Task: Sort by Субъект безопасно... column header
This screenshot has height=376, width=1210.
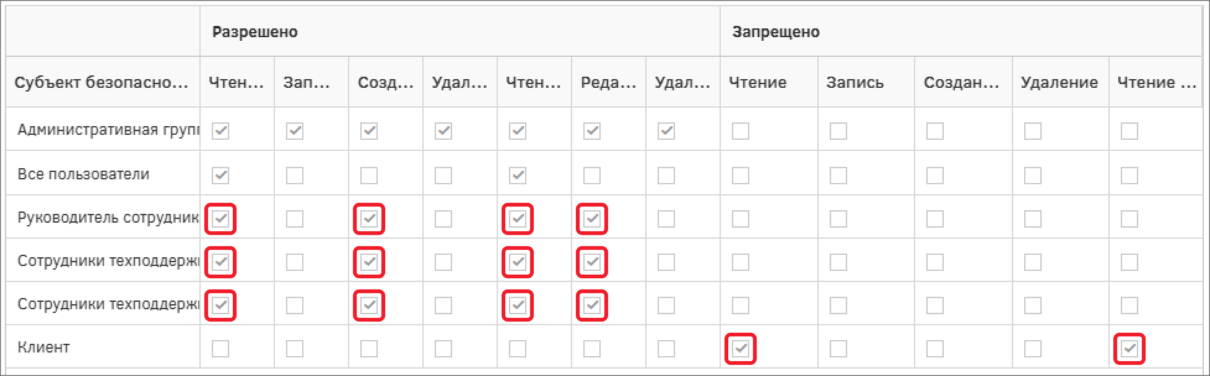Action: (x=103, y=82)
